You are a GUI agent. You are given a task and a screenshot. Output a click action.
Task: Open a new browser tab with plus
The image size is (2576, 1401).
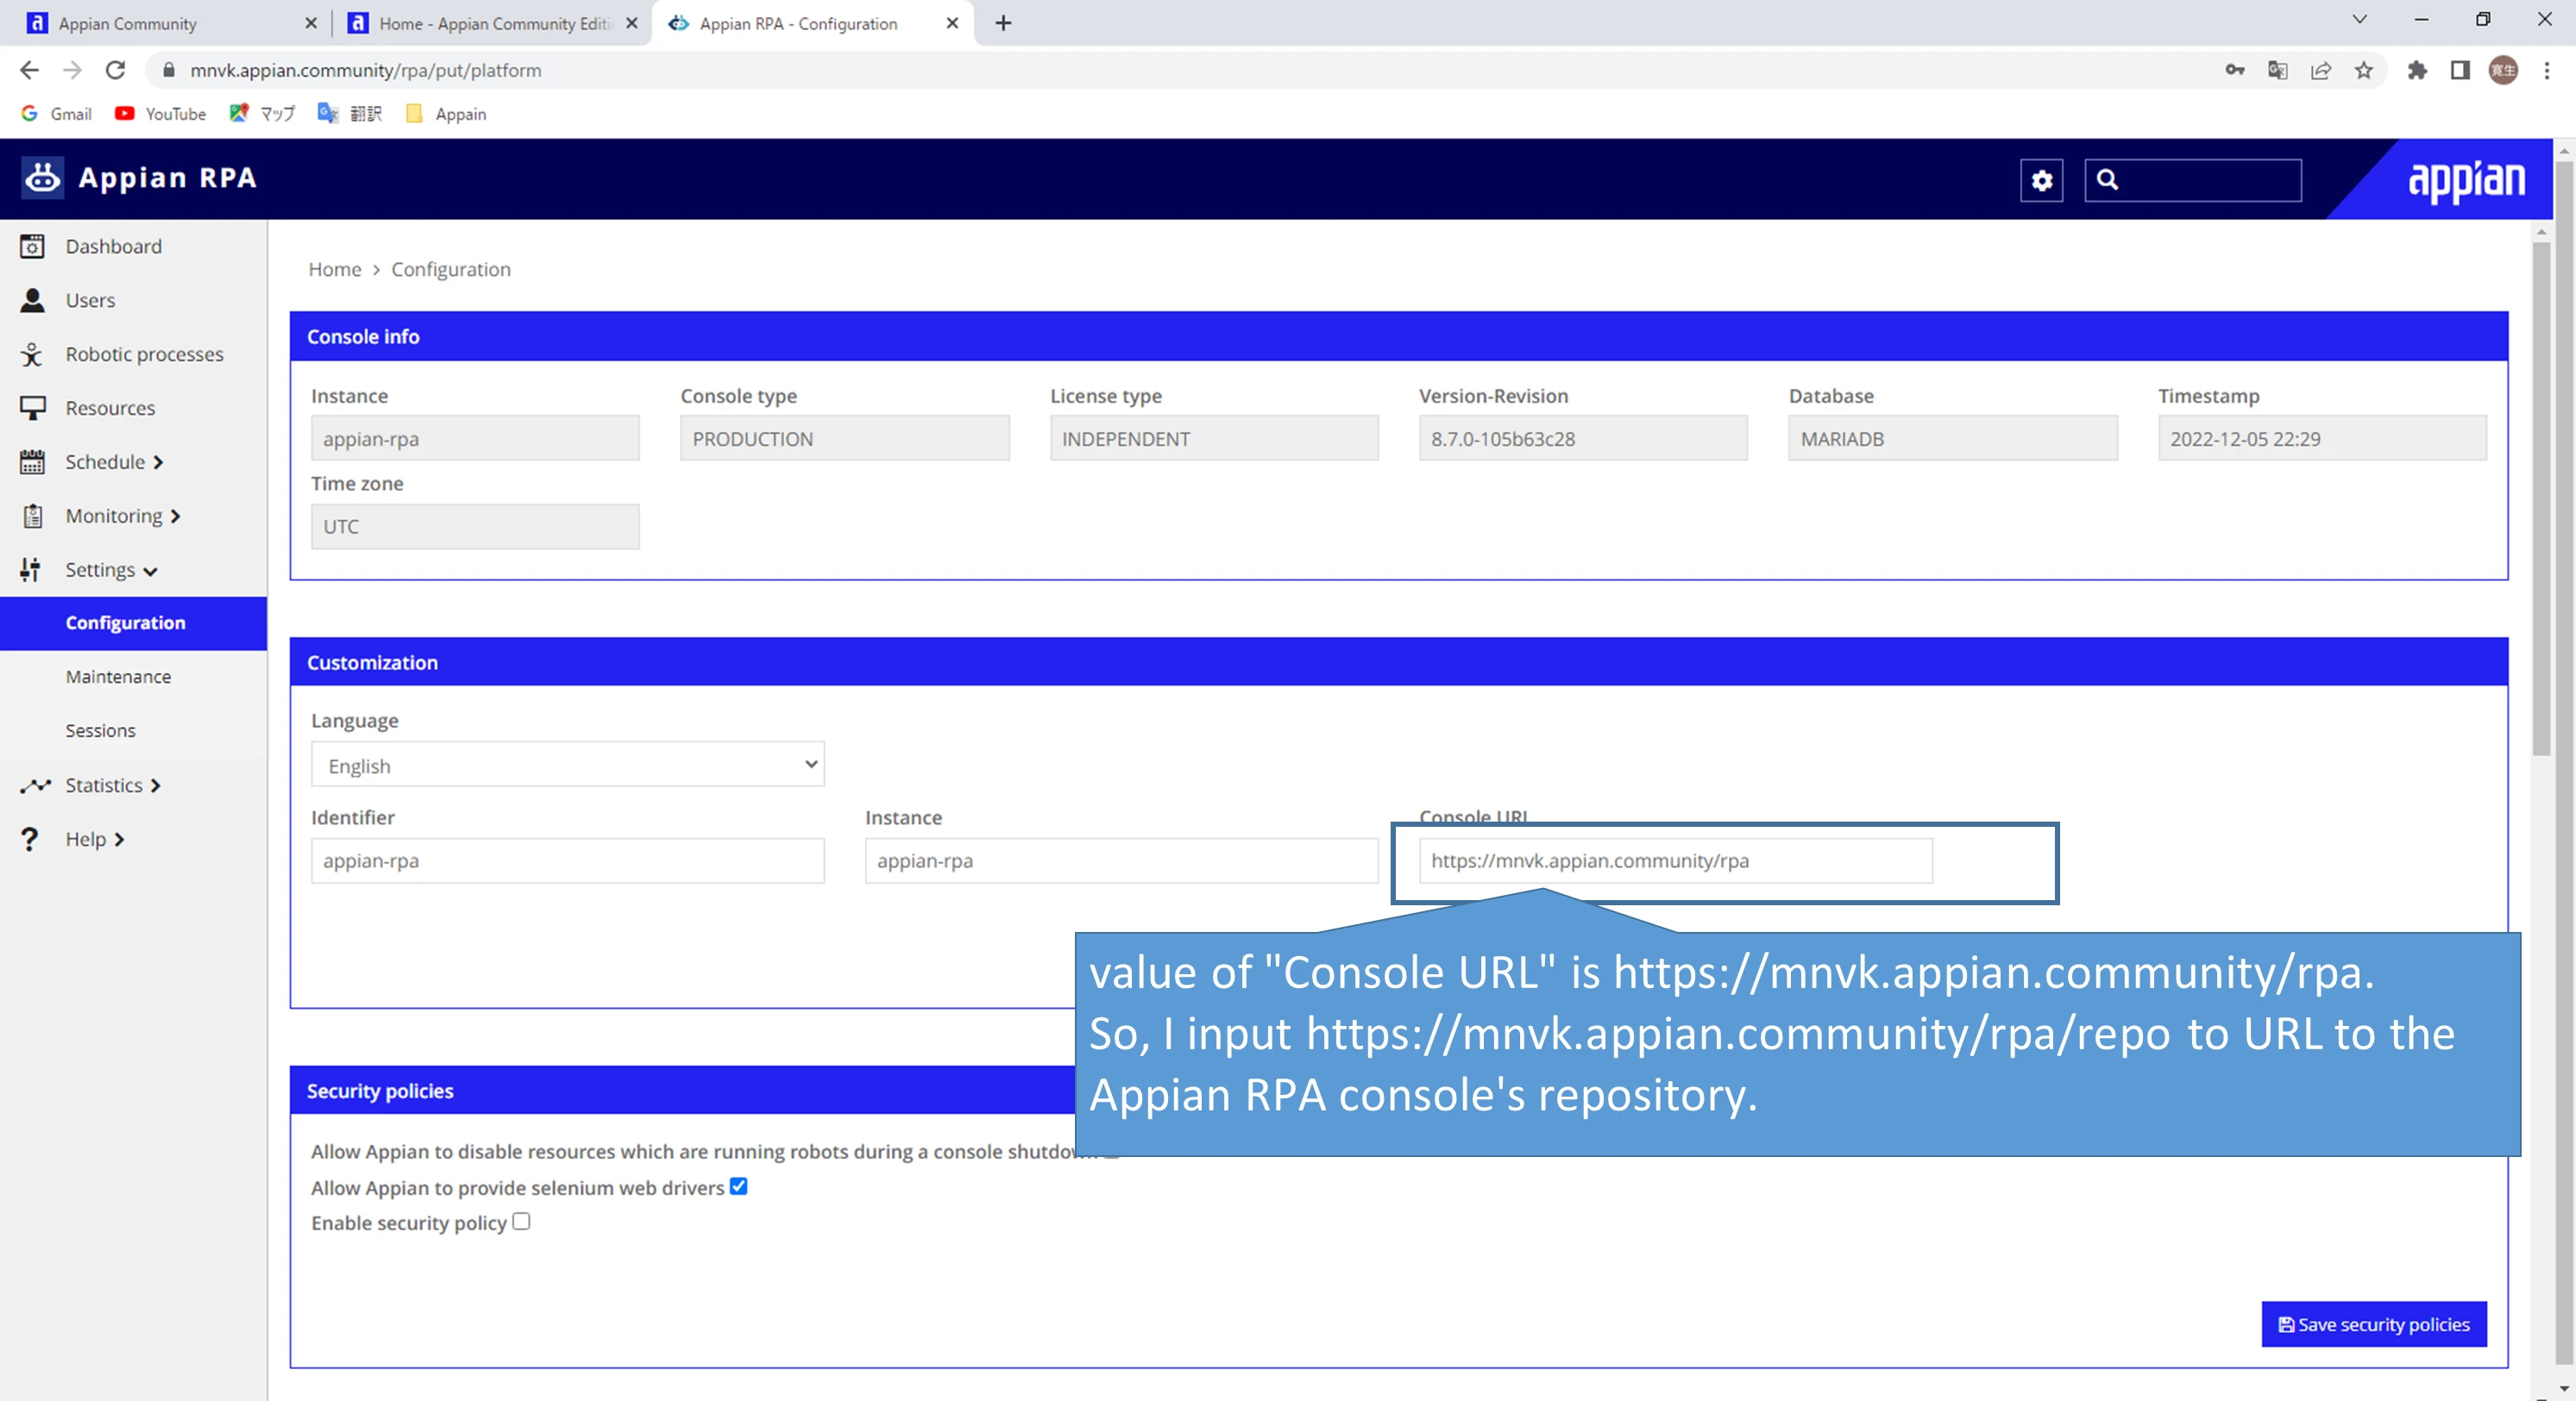click(x=1003, y=23)
